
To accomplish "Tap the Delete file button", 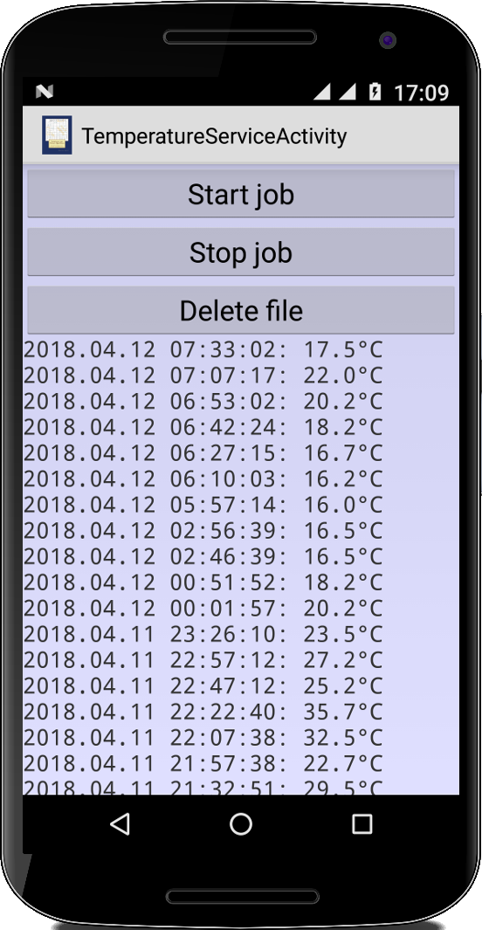I will (x=241, y=310).
